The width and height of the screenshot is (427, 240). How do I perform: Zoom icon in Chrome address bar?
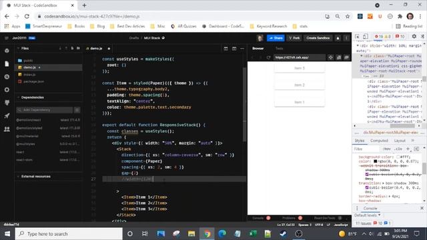(338, 16)
